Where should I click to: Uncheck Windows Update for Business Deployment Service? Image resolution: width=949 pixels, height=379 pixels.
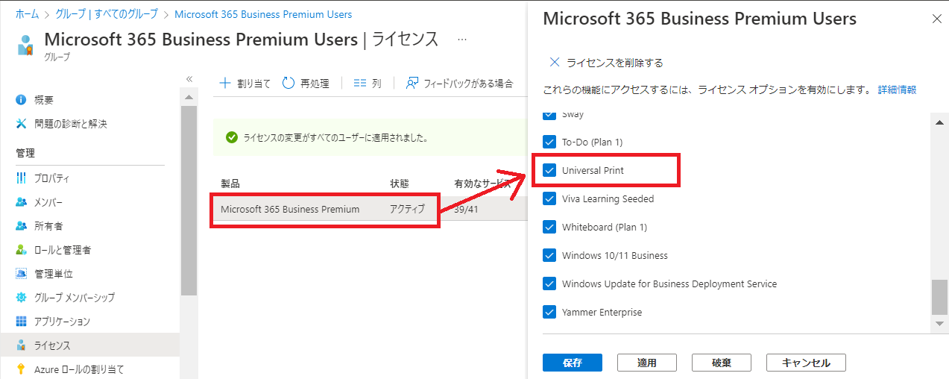click(x=549, y=284)
